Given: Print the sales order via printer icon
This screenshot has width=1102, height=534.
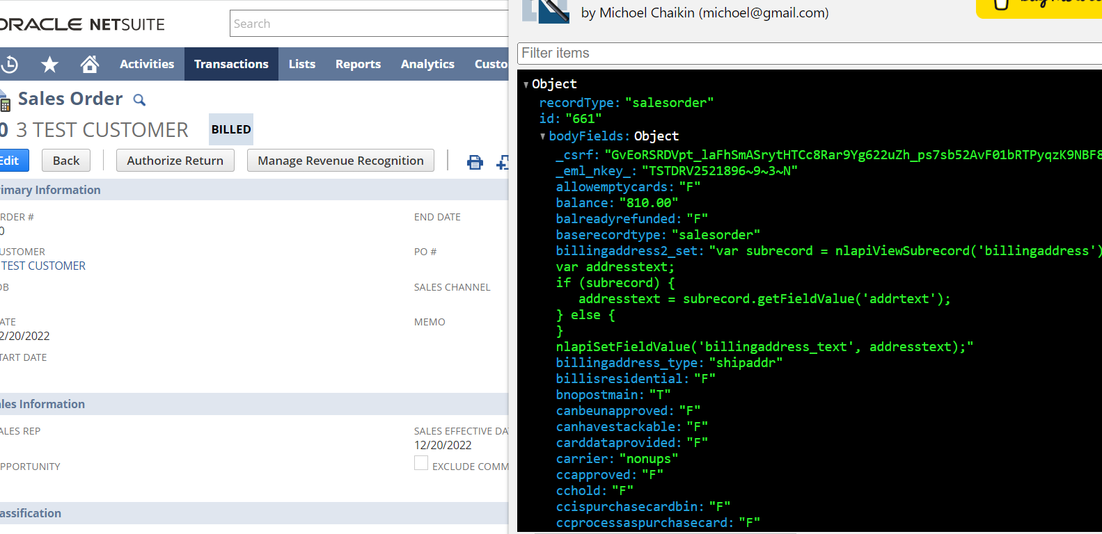Looking at the screenshot, I should point(475,162).
